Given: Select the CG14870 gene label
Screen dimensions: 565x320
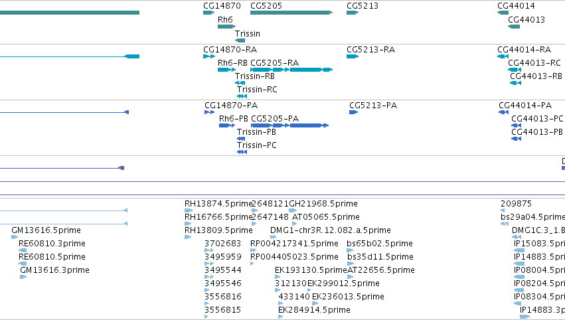Looking at the screenshot, I should pyautogui.click(x=222, y=6).
